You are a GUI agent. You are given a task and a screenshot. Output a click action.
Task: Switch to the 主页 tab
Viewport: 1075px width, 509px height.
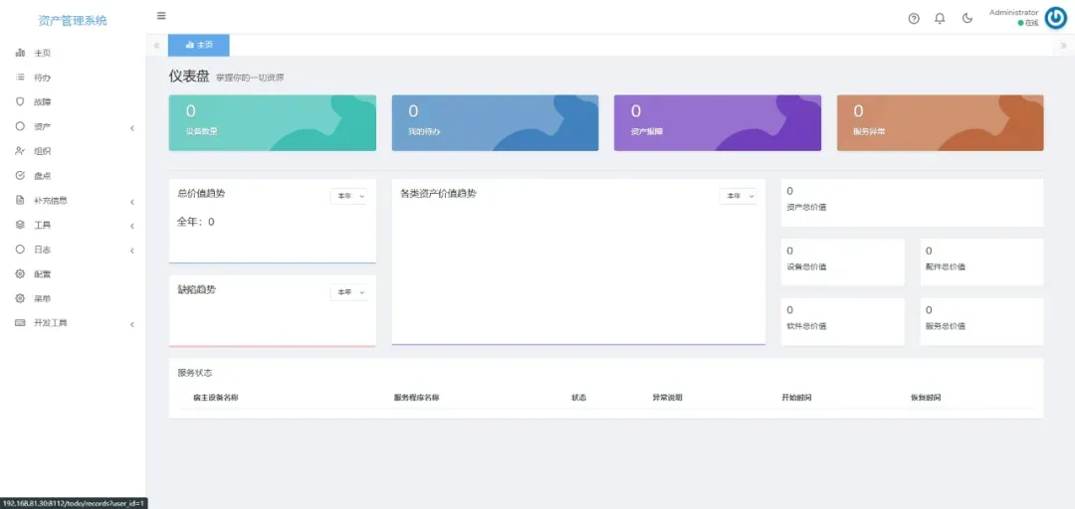coord(199,45)
